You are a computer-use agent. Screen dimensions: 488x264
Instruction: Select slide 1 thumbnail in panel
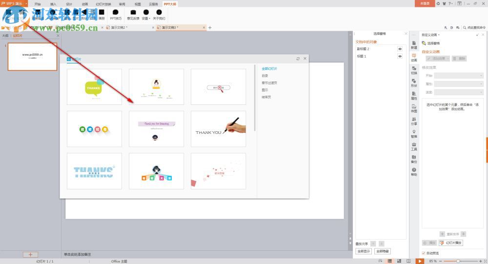point(32,57)
